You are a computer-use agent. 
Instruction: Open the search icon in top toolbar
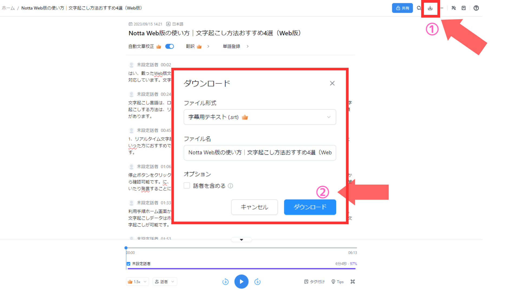[419, 8]
